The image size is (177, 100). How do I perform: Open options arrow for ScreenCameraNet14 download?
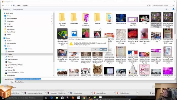pyautogui.click(x=45, y=93)
